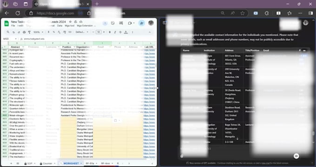Image resolution: width=316 pixels, height=167 pixels.
Task: Switch to the Counter sheet tab
Action: (47, 163)
